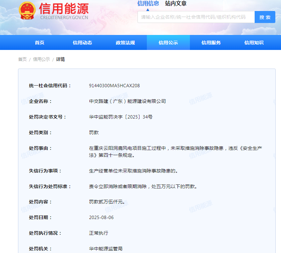Click the 处罚日期 label
This screenshot has height=253, width=281.
coord(40,217)
